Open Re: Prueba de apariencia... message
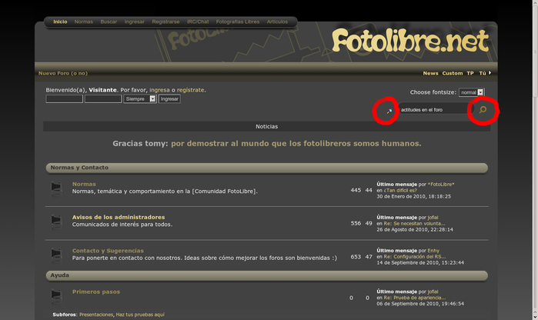This screenshot has width=538, height=320. click(x=415, y=298)
